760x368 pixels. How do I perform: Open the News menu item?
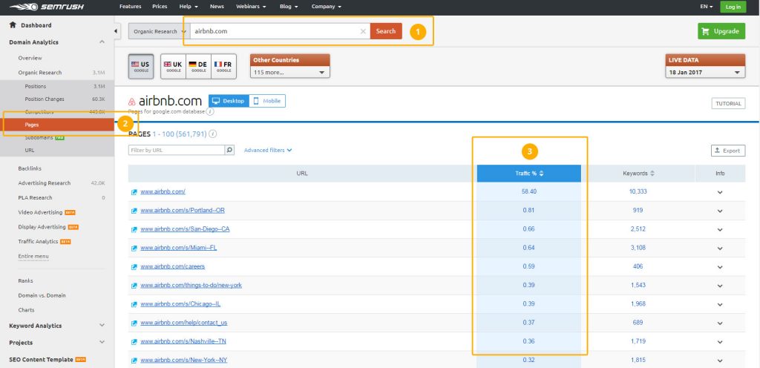(x=217, y=7)
